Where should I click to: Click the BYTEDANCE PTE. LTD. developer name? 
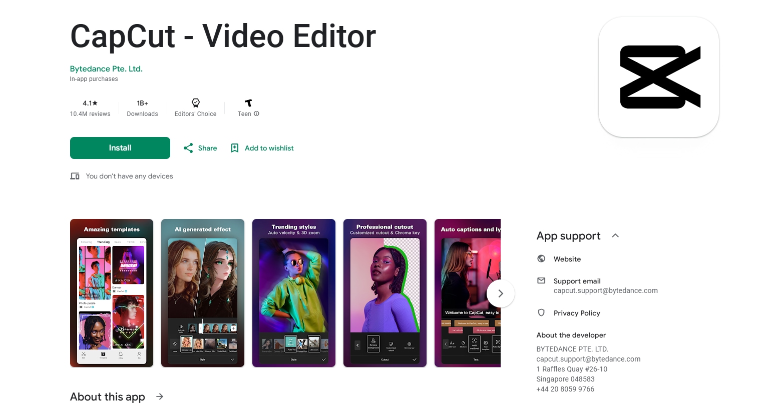(x=572, y=349)
